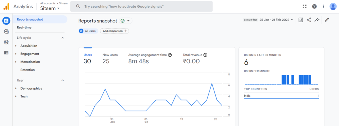Click the Analytics search input field
Image resolution: width=339 pixels, height=126 pixels.
click(141, 7)
